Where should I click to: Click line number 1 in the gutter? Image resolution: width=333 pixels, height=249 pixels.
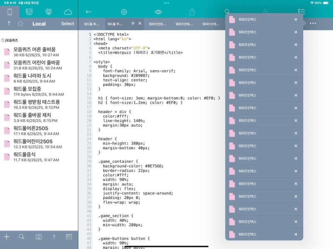pos(90,35)
